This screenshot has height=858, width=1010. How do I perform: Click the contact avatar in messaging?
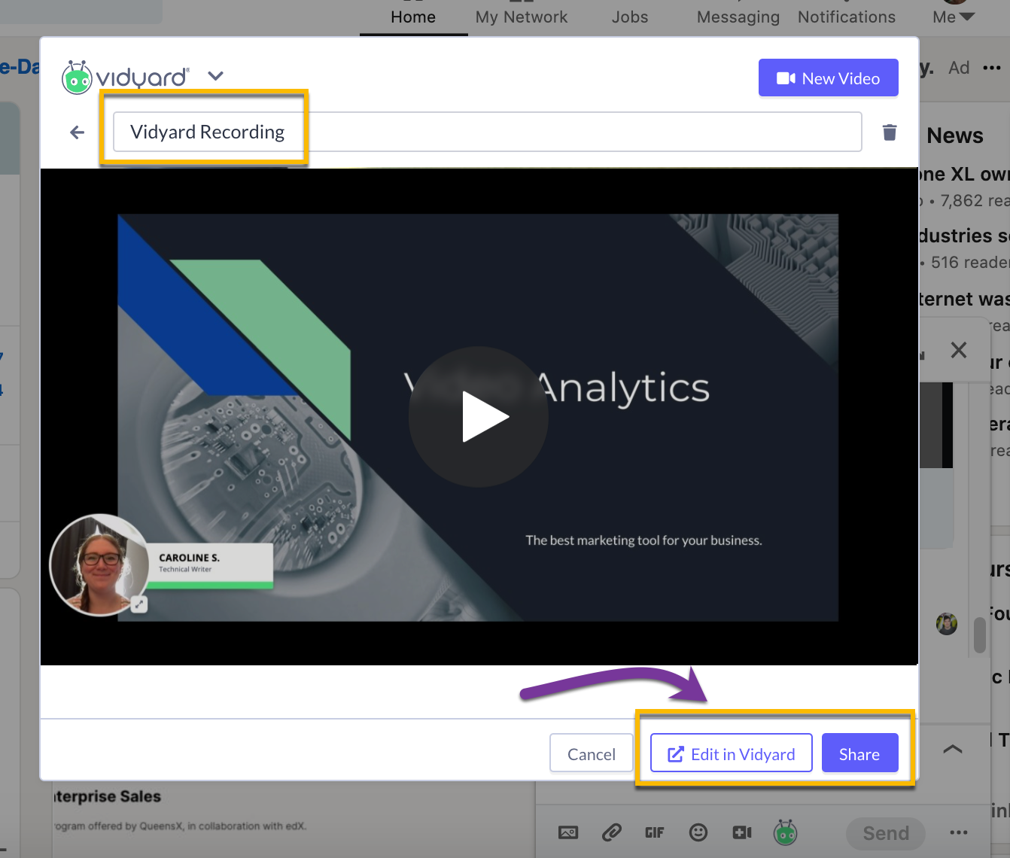click(x=947, y=623)
